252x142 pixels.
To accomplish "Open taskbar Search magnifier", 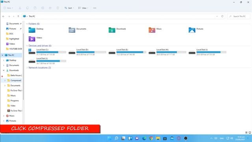I will tap(117, 138).
